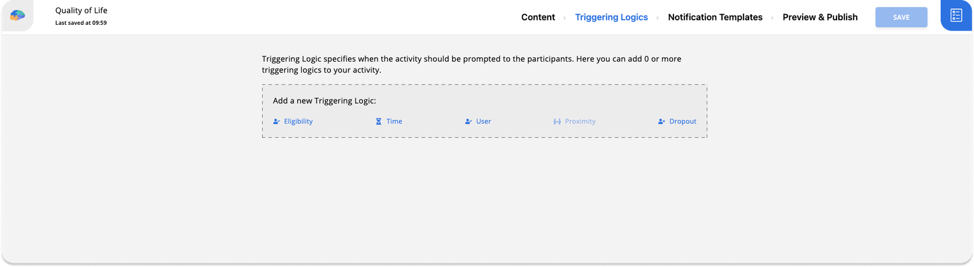Image resolution: width=974 pixels, height=267 pixels.
Task: Click the Proximity trigger icon
Action: 557,121
